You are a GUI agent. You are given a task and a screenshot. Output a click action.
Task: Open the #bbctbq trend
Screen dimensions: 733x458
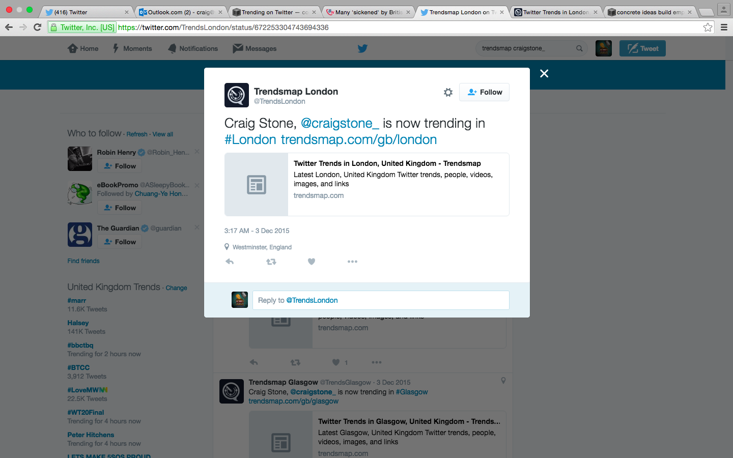pos(80,345)
